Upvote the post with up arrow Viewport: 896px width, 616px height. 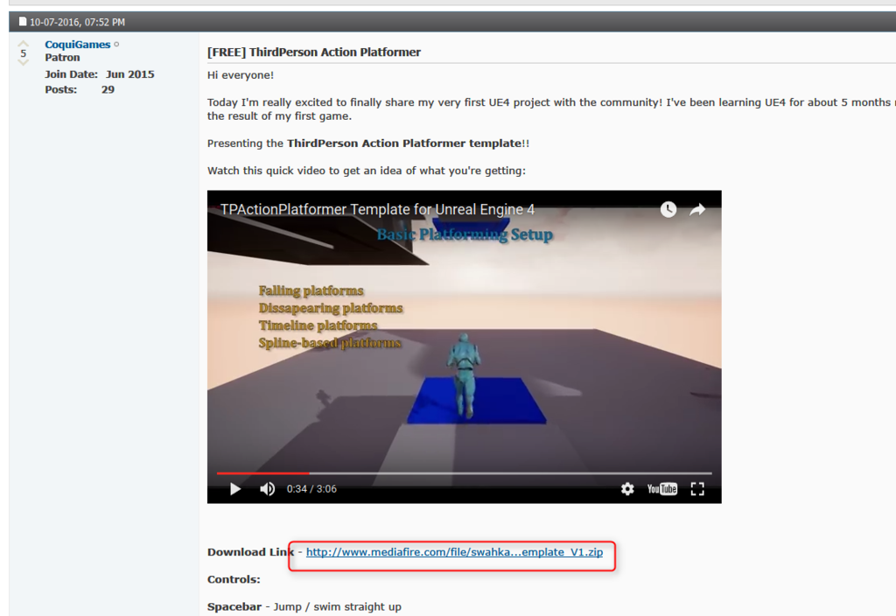[x=23, y=44]
